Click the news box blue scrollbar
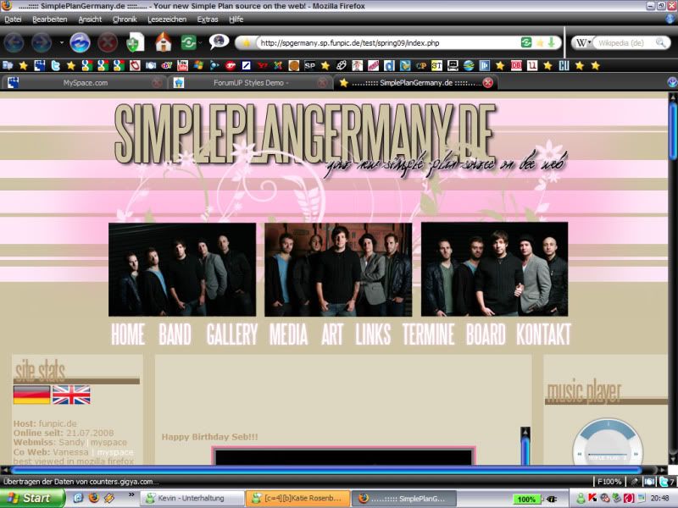The height and width of the screenshot is (508, 678). pos(525,450)
